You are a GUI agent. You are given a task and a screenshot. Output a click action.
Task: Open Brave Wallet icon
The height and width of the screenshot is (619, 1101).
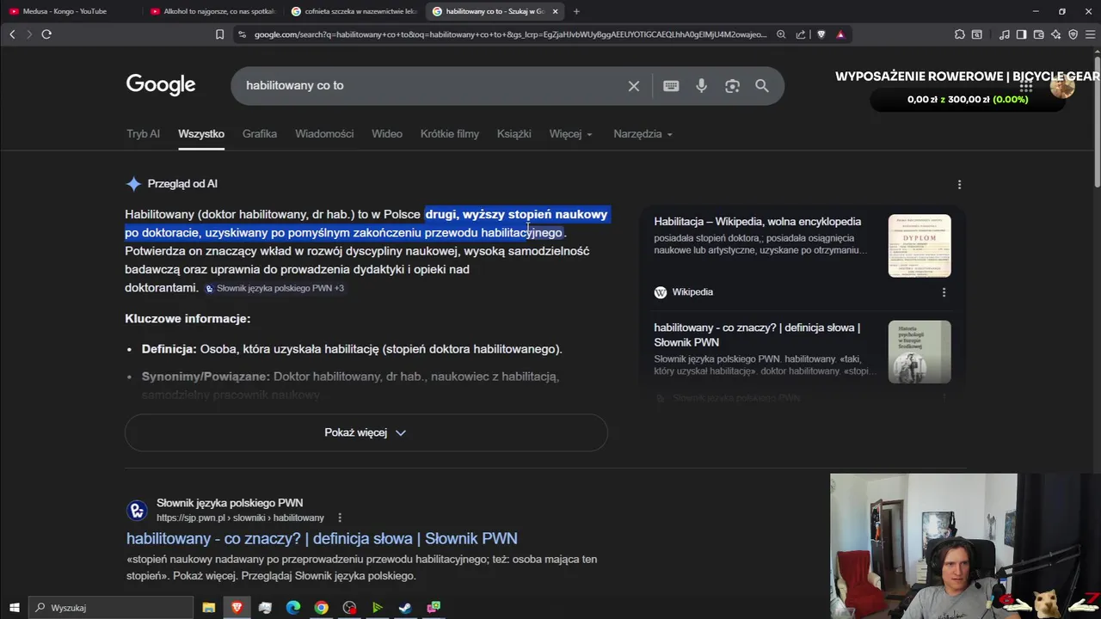click(x=1039, y=34)
